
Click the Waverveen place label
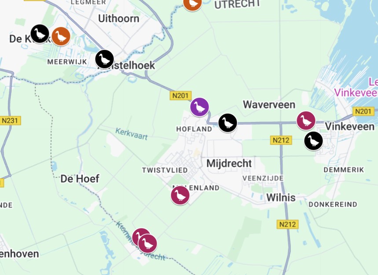coord(269,105)
